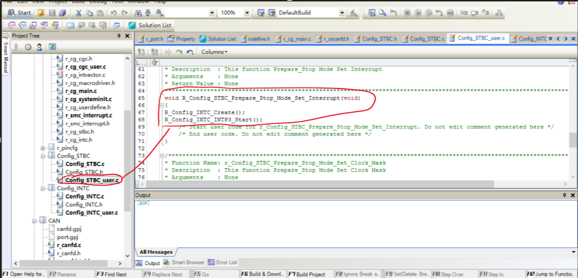Click the cascade windows icon
Screen dimensions: 578x278
117,26
